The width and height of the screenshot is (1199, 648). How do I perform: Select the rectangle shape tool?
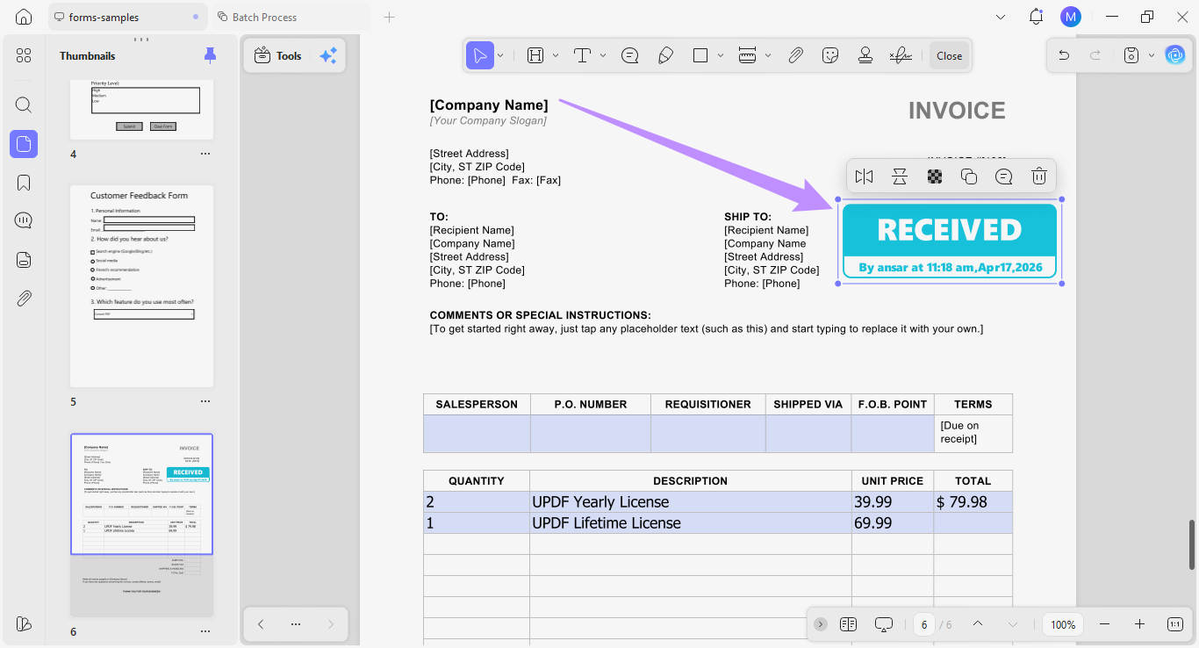700,55
